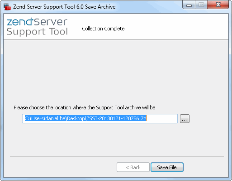Image resolution: width=232 pixels, height=181 pixels.
Task: Focus the archive save path field
Action: click(100, 118)
